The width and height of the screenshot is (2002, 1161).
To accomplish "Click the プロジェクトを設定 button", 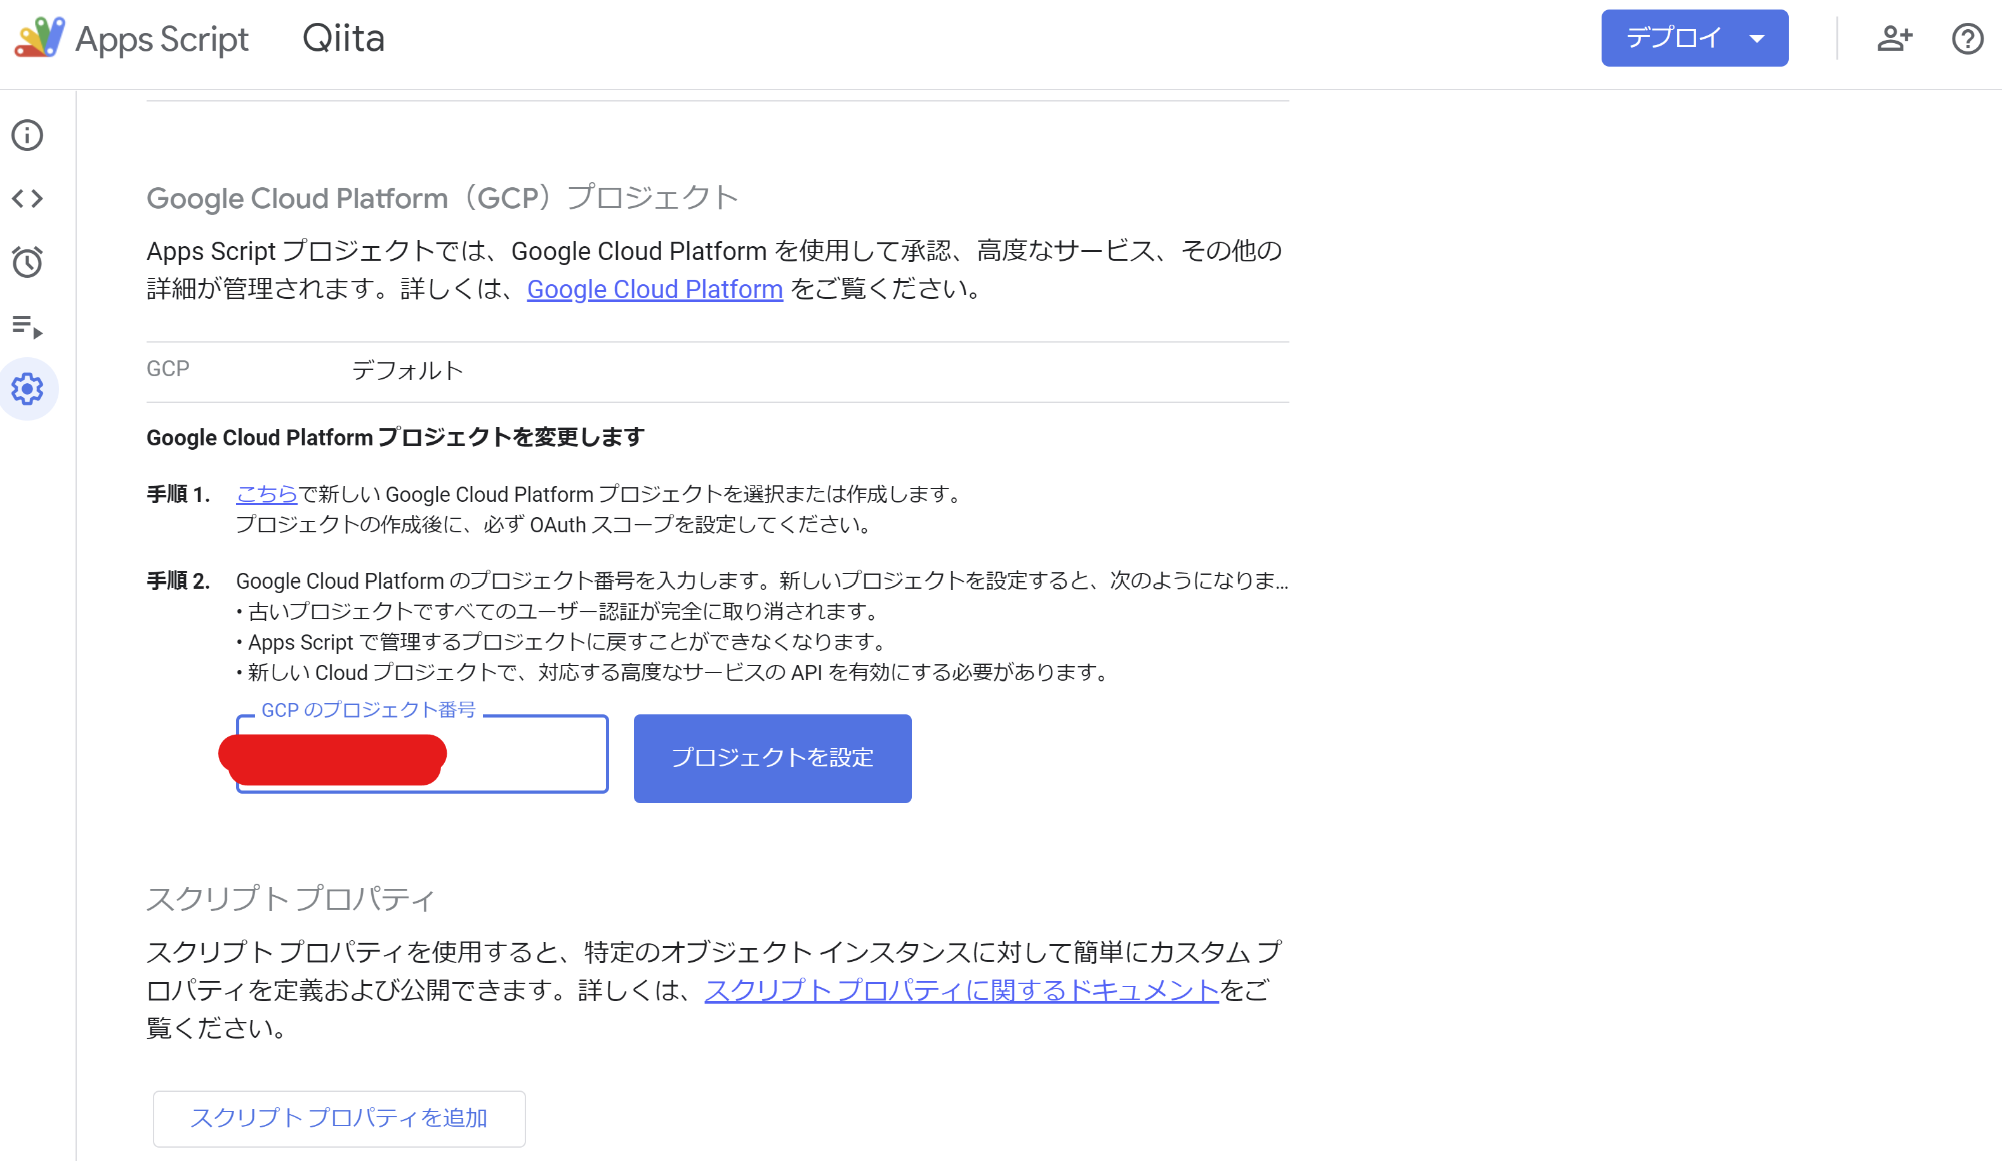I will [772, 758].
